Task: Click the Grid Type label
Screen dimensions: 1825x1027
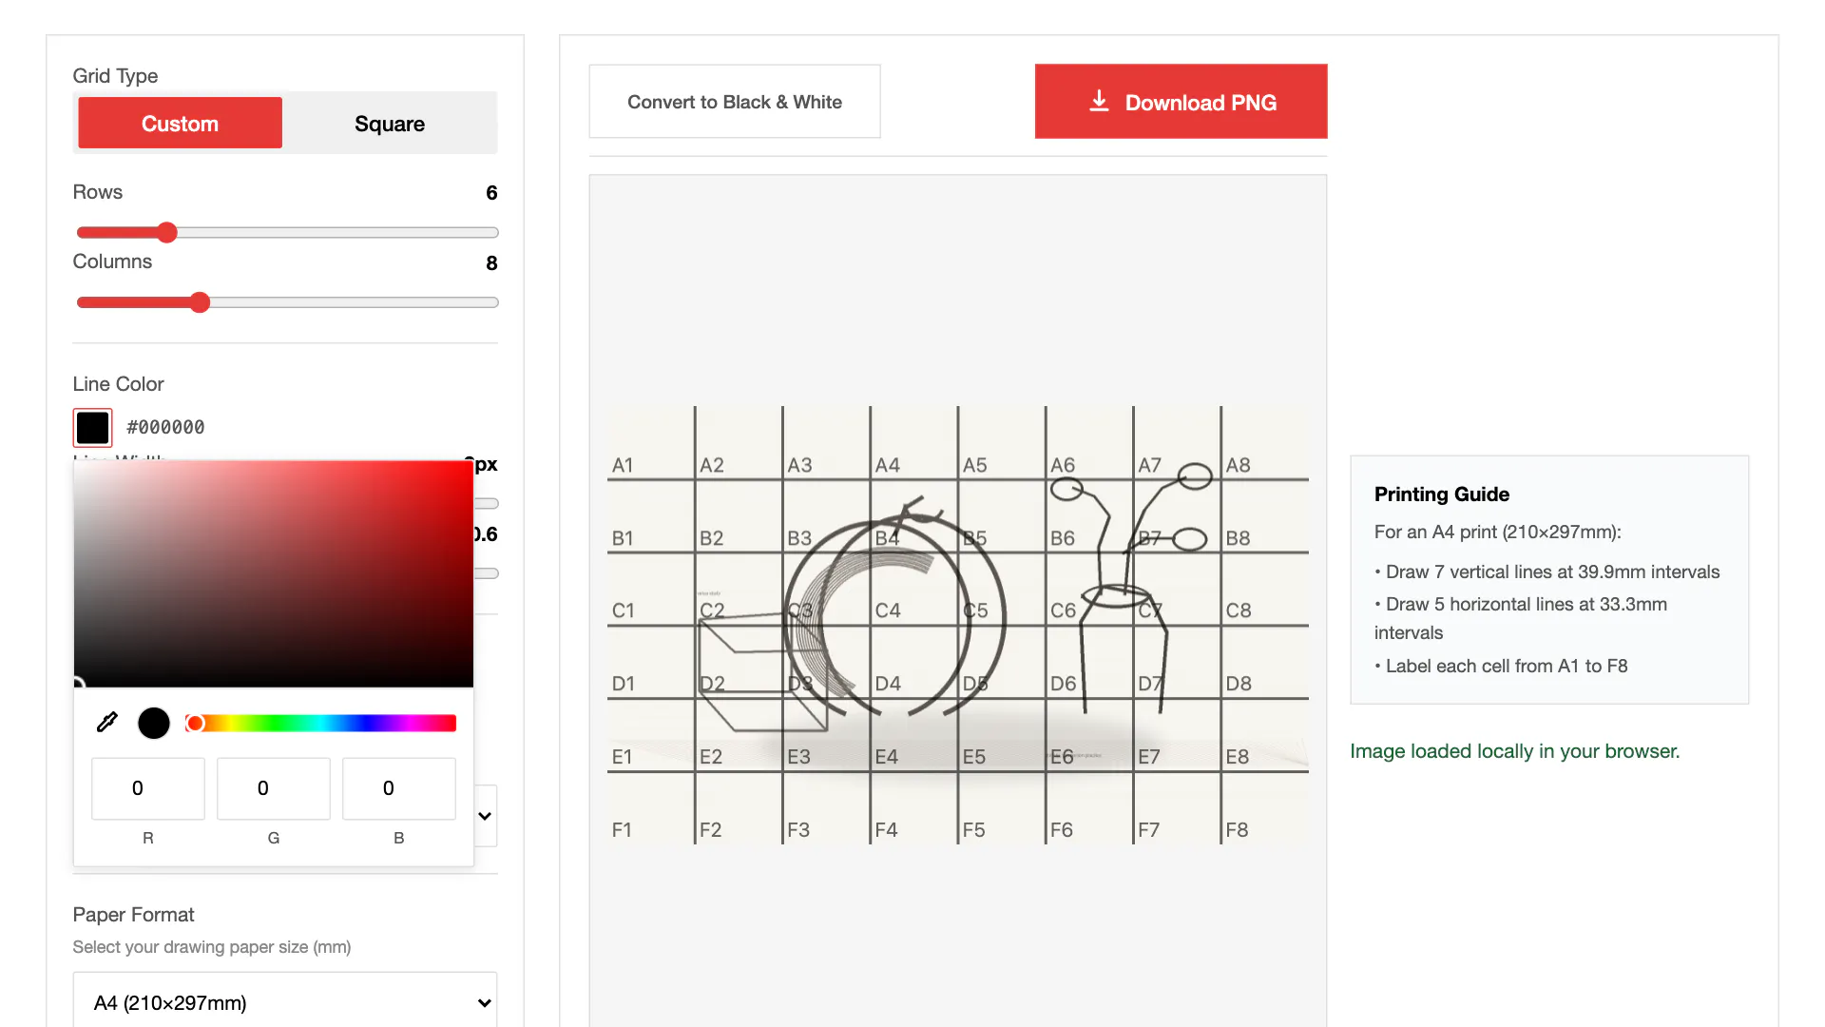Action: [115, 76]
